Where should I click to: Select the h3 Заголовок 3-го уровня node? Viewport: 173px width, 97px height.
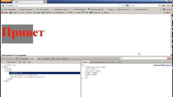tap(24, 75)
